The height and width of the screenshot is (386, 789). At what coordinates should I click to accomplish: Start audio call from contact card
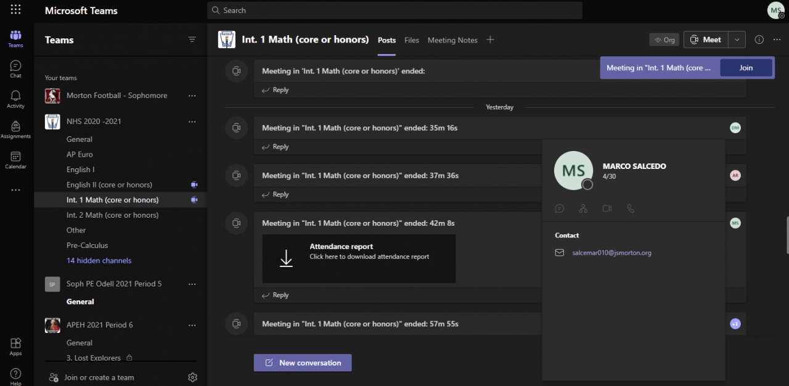[631, 208]
